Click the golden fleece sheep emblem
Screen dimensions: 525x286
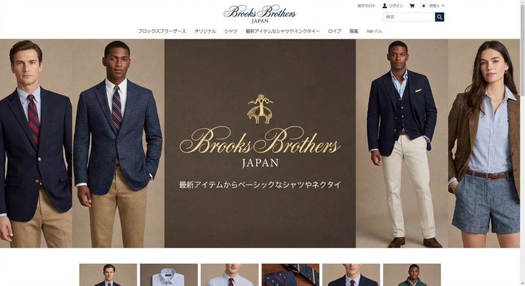tap(260, 109)
